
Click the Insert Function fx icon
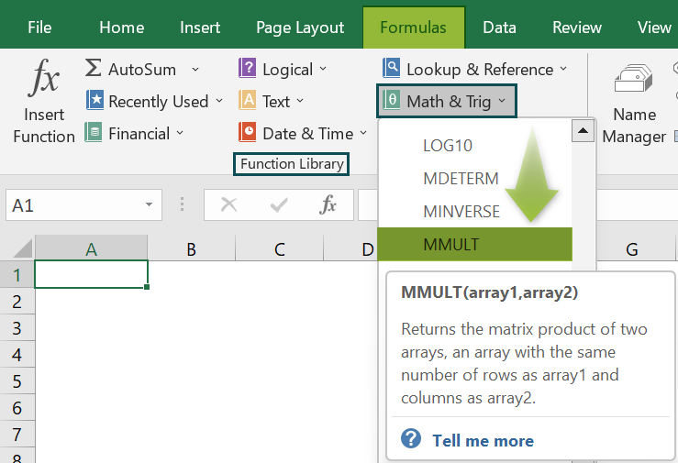44,78
